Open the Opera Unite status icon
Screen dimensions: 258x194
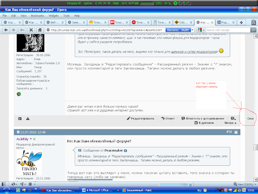pyautogui.click(x=22, y=184)
